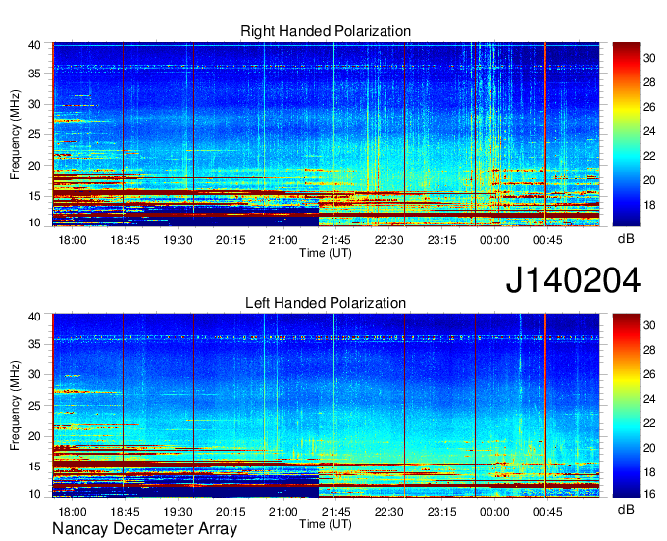Click 28 dB label on Right Handed color bar
Viewport: 667px width, 541px height.
click(x=649, y=82)
